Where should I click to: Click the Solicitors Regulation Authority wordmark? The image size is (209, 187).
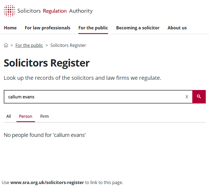pos(55,11)
